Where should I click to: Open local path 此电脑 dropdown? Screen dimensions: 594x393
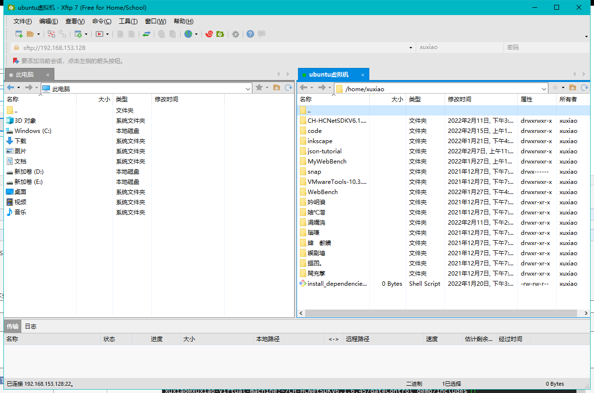point(248,89)
